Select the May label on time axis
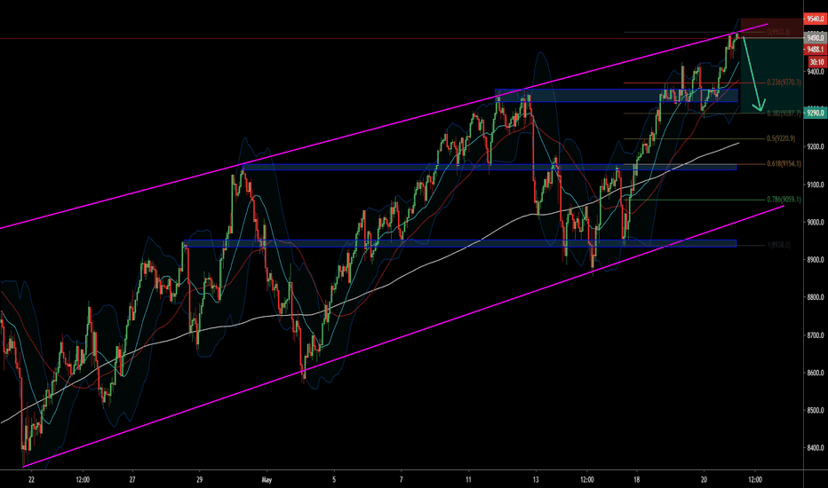This screenshot has height=488, width=828. click(267, 479)
